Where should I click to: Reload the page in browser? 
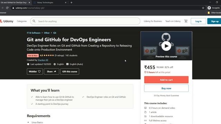point(7,8)
